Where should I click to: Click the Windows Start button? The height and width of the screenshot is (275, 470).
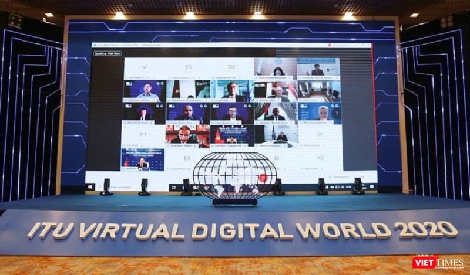[x=90, y=186]
